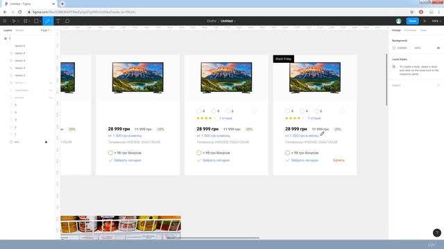
Task: Click the compare icon on the last card
Action: pyautogui.click(x=342, y=111)
